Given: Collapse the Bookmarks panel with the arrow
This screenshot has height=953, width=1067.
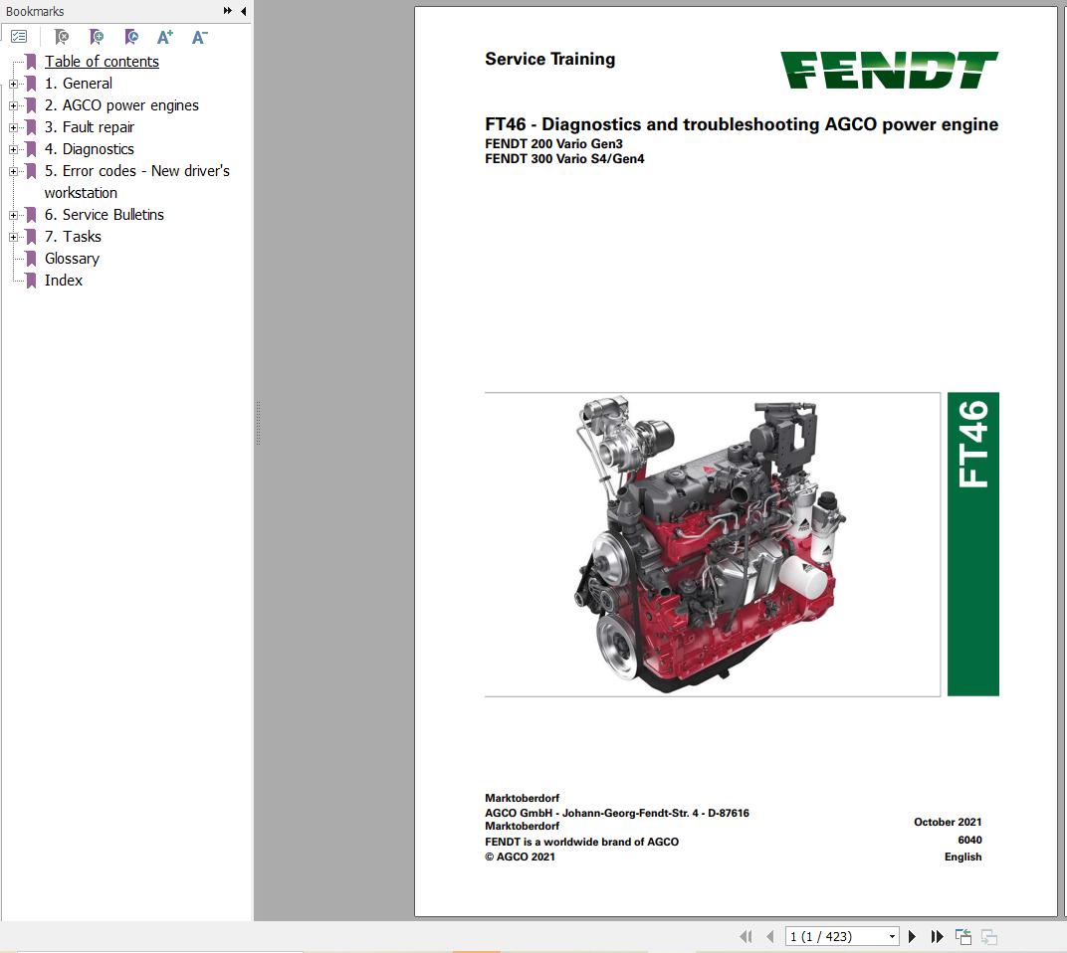Looking at the screenshot, I should coord(243,11).
